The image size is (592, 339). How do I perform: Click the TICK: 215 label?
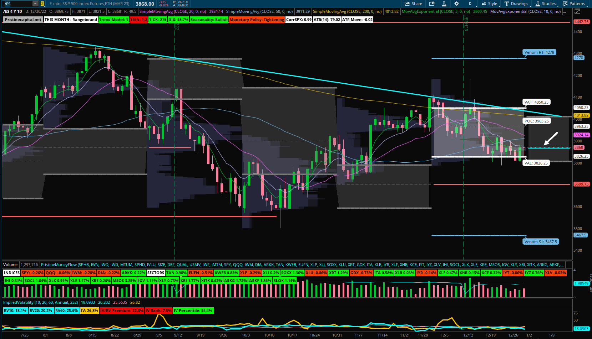158,20
